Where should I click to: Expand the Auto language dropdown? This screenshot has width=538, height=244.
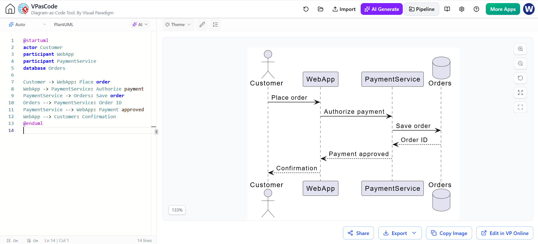[27, 25]
